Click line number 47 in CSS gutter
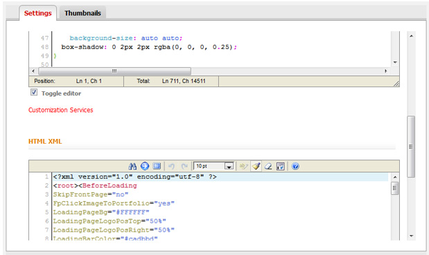429x255 pixels. pyautogui.click(x=45, y=38)
